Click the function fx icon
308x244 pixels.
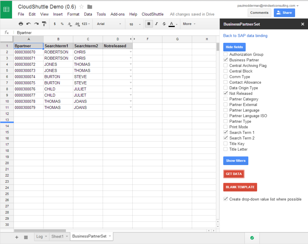pos(7,32)
